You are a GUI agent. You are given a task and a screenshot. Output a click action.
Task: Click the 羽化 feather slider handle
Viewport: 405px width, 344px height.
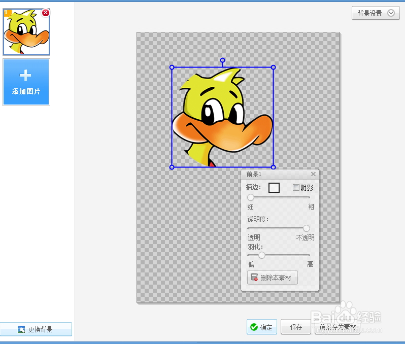(x=262, y=255)
